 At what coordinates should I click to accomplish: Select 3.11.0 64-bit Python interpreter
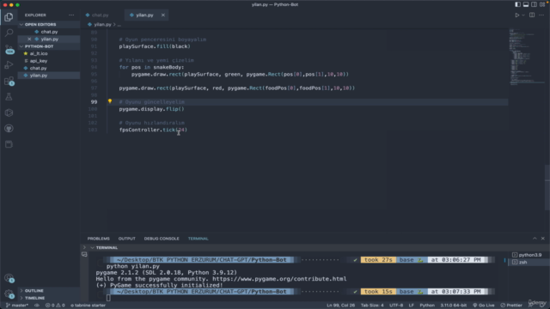pyautogui.click(x=453, y=306)
